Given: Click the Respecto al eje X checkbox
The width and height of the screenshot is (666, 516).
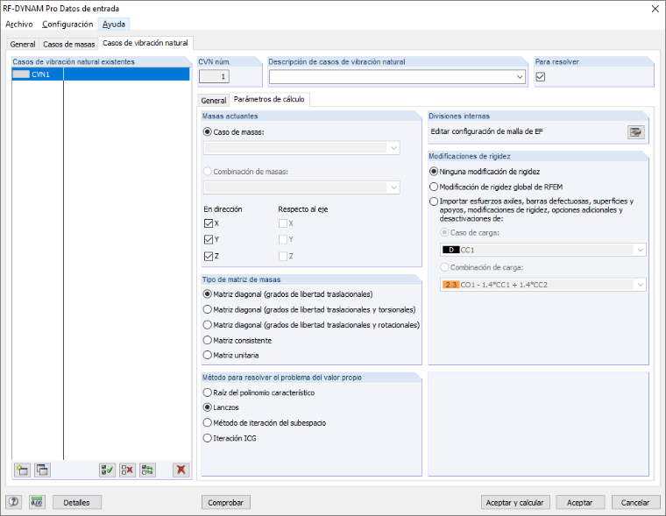Looking at the screenshot, I should click(283, 223).
